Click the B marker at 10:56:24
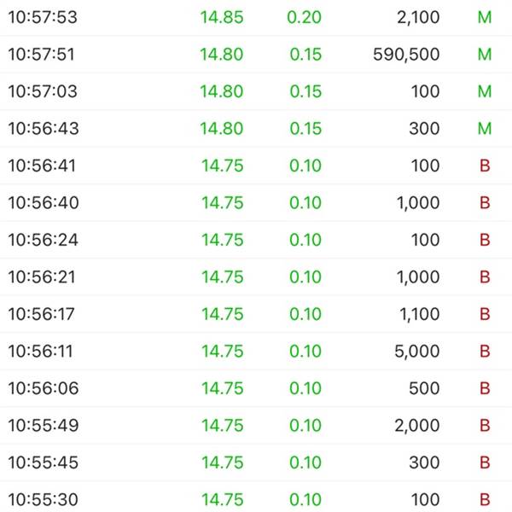 point(485,240)
